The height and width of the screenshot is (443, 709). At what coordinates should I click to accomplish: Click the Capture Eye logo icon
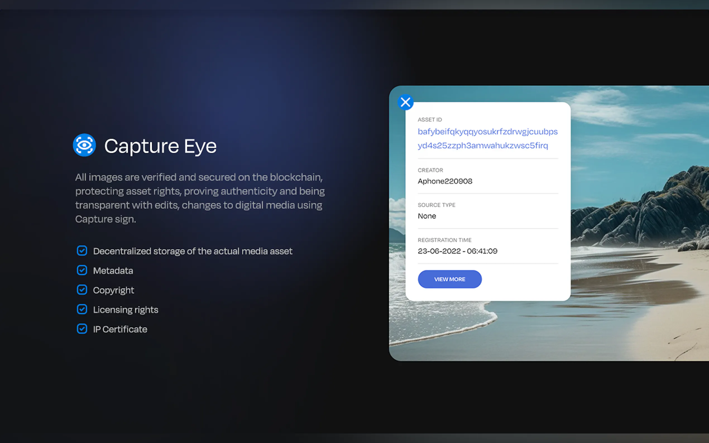[84, 145]
